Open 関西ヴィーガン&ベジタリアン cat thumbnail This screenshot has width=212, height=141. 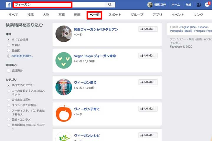point(64,34)
